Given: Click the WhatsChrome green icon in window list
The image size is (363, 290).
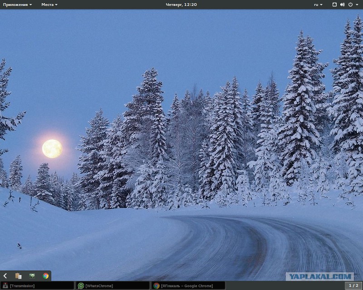Looking at the screenshot, I should point(81,286).
